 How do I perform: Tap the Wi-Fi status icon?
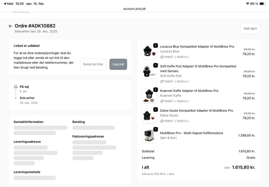247,4
